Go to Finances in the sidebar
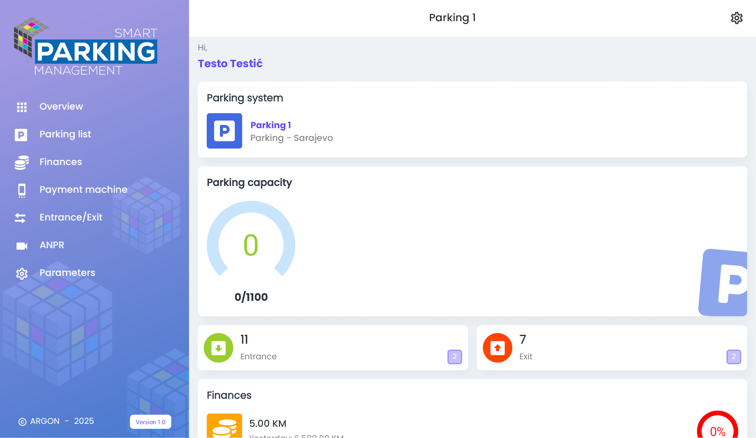 (61, 162)
